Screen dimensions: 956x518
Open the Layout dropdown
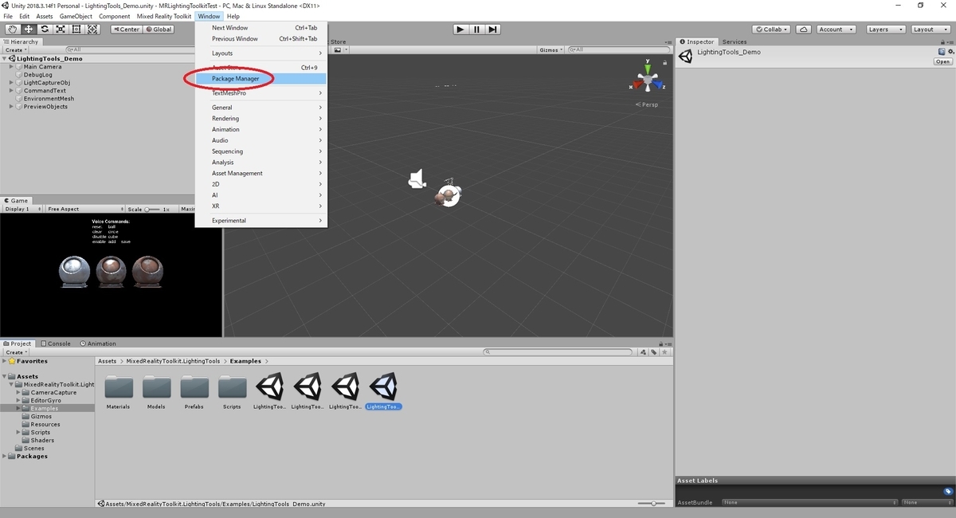929,29
